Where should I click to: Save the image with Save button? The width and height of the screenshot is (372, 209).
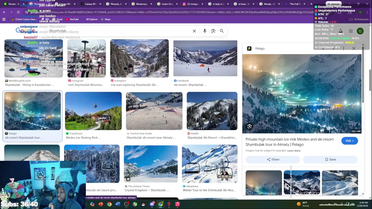pos(330,159)
